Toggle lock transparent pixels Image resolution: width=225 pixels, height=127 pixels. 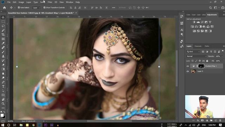(x=193, y=61)
